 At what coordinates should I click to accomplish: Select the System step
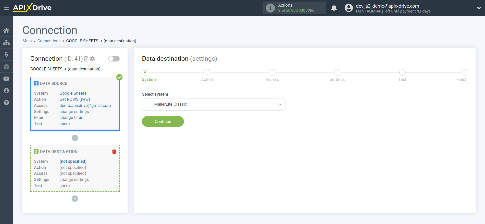tap(145, 72)
